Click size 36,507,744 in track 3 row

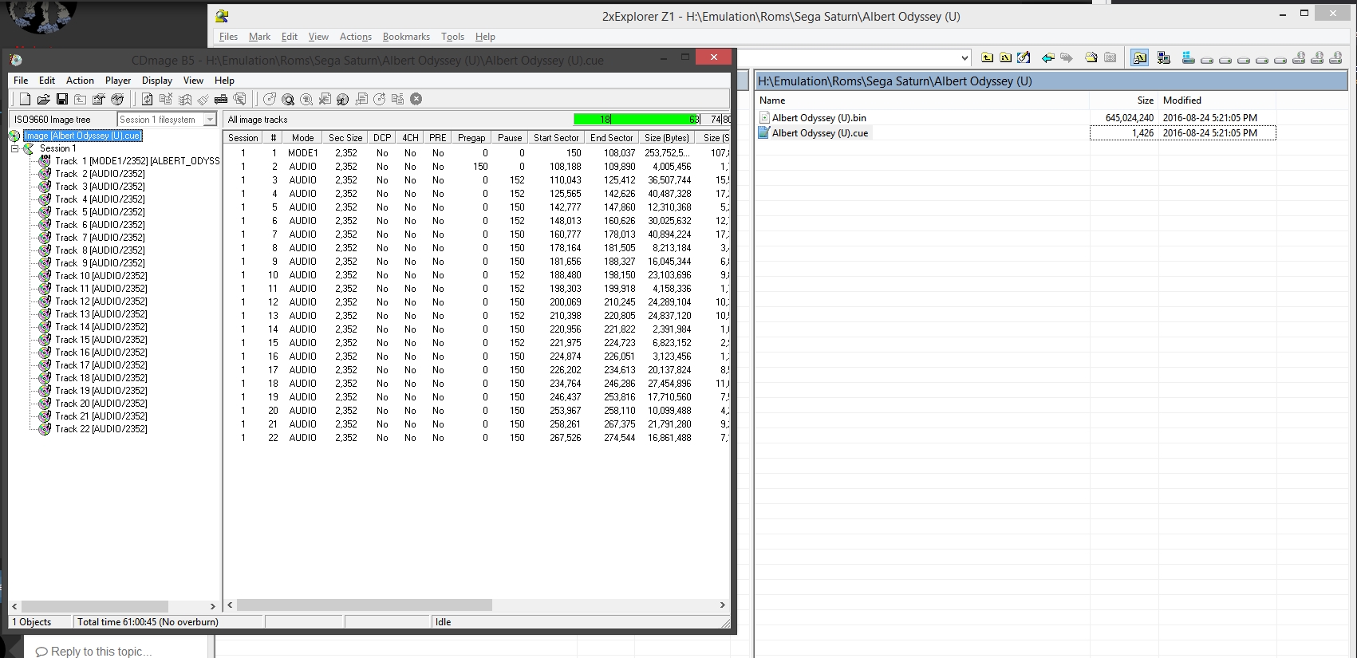[x=669, y=180]
